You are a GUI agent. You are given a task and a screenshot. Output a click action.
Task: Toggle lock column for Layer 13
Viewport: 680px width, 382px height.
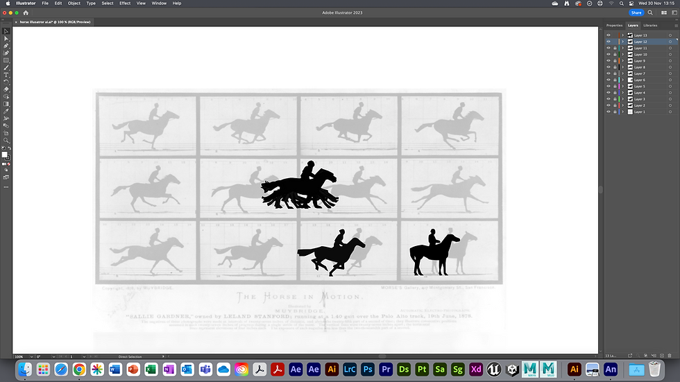point(615,35)
